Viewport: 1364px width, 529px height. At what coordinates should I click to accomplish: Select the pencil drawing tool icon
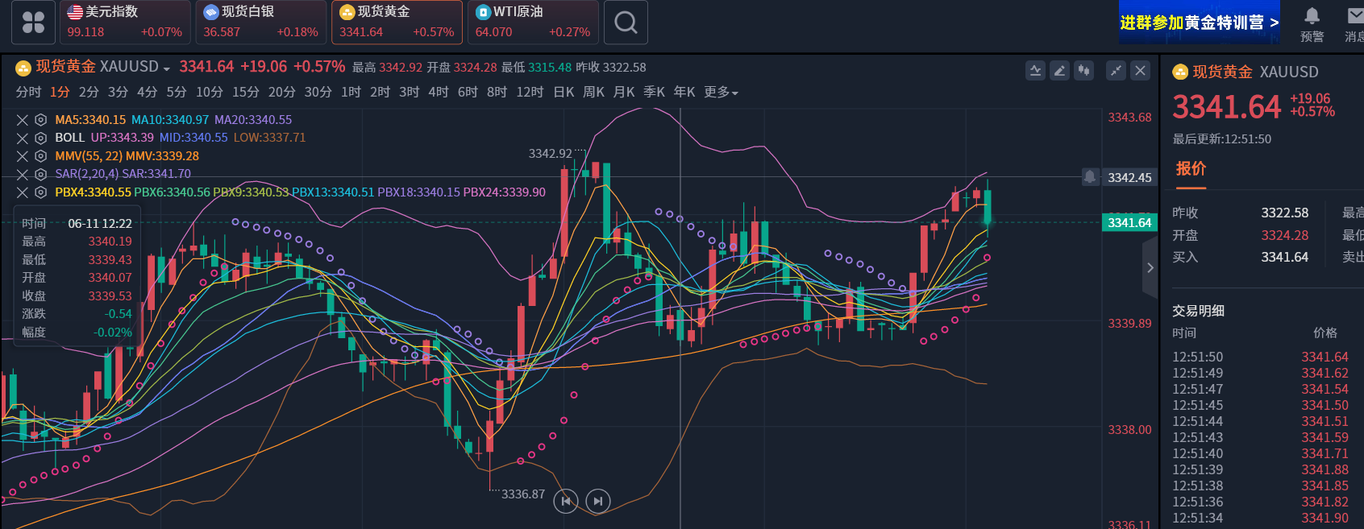(x=1059, y=71)
